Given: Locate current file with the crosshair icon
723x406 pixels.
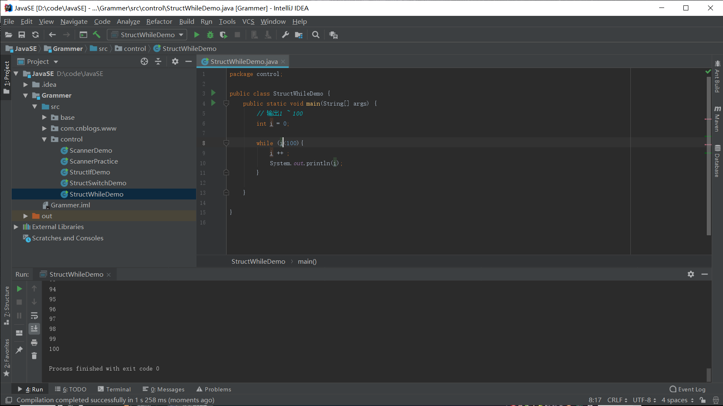Looking at the screenshot, I should tap(144, 62).
